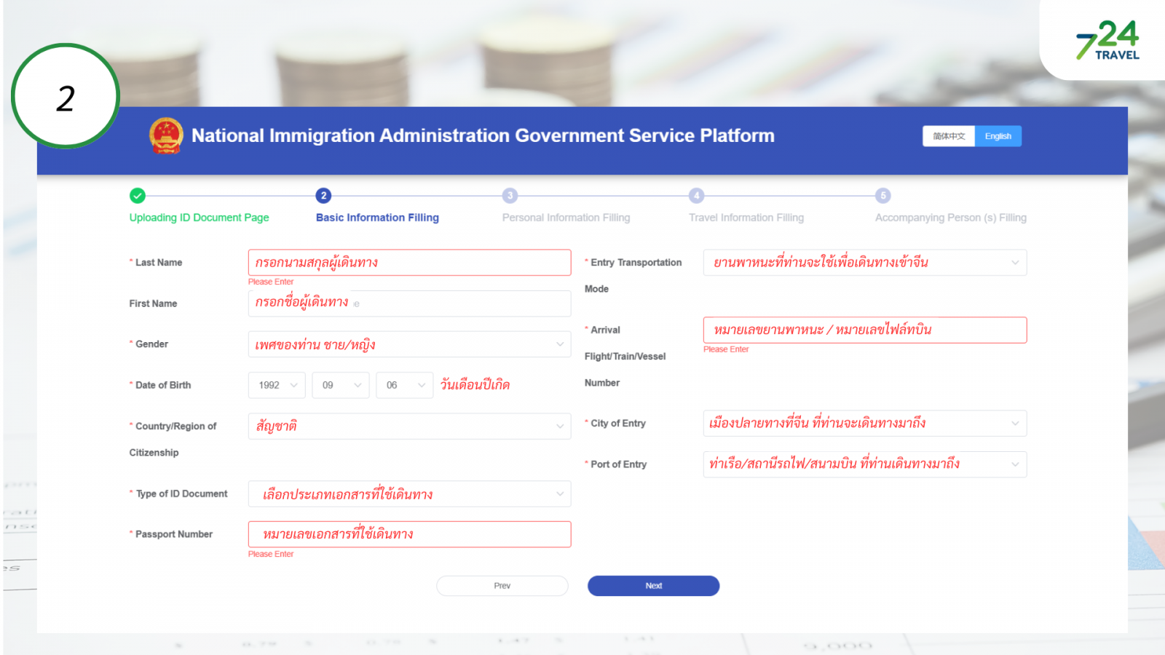The height and width of the screenshot is (655, 1165).
Task: Click the Passport Number input field
Action: [x=409, y=534]
